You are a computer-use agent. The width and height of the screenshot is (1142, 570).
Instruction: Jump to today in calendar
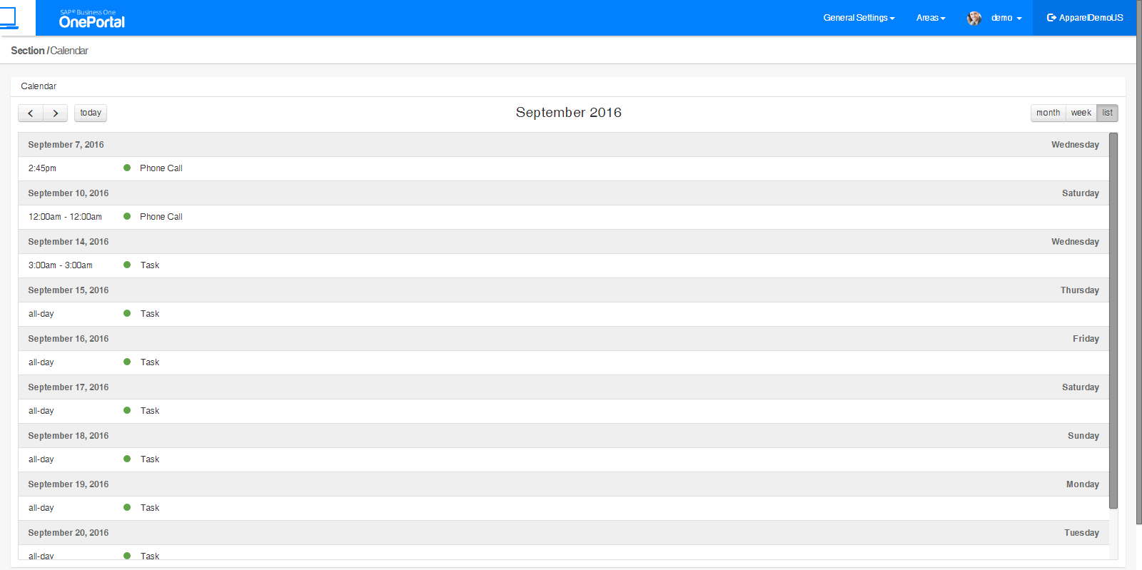click(x=91, y=113)
